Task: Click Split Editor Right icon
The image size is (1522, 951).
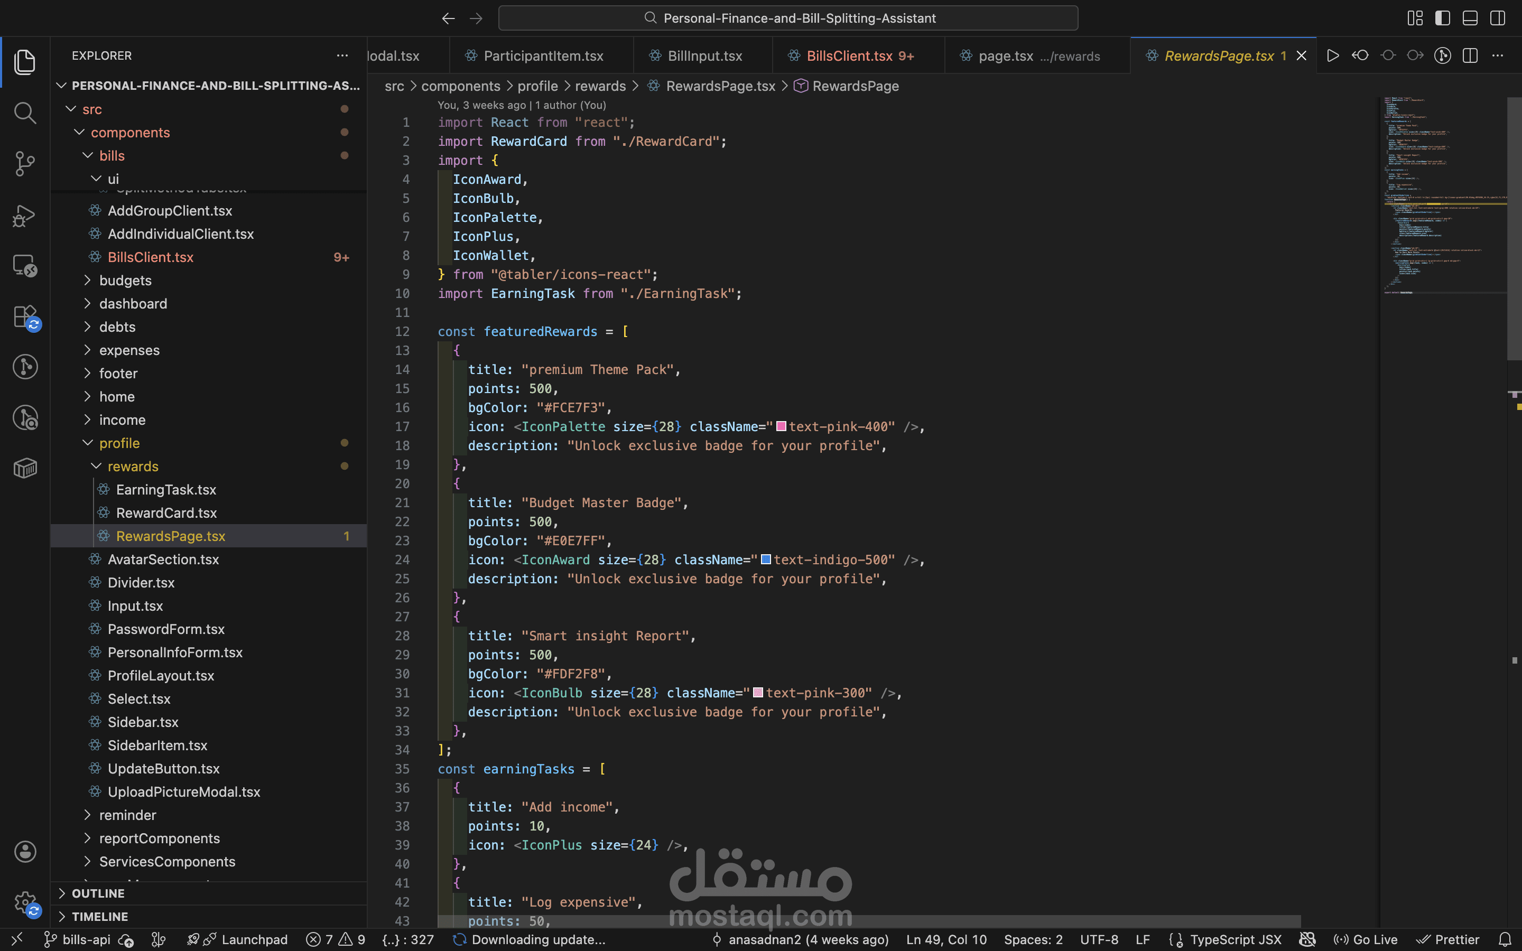Action: (x=1470, y=56)
